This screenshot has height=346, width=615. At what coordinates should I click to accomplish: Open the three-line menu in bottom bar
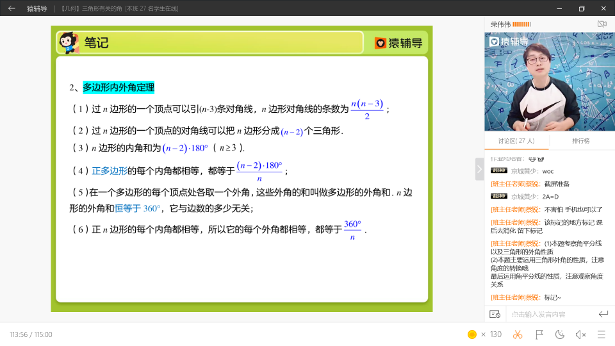click(x=601, y=334)
